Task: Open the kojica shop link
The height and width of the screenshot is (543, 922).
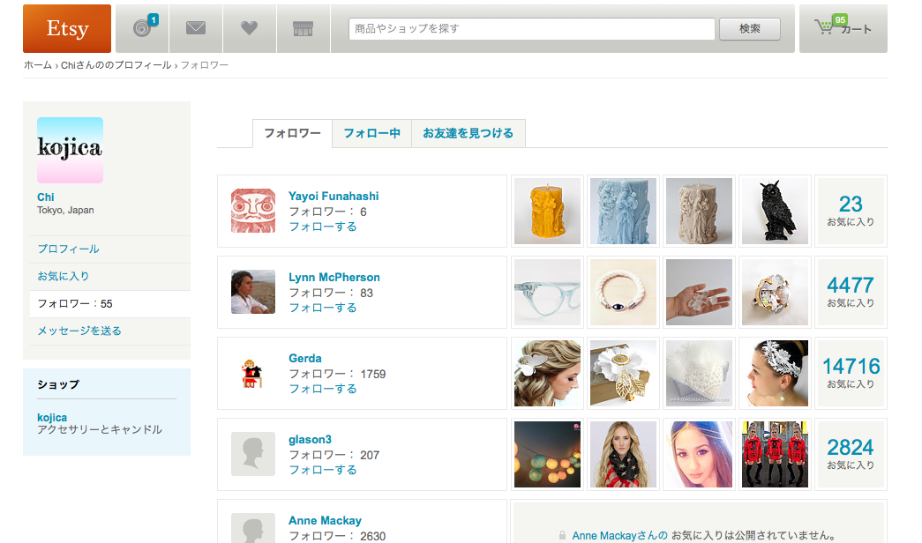Action: pyautogui.click(x=52, y=418)
